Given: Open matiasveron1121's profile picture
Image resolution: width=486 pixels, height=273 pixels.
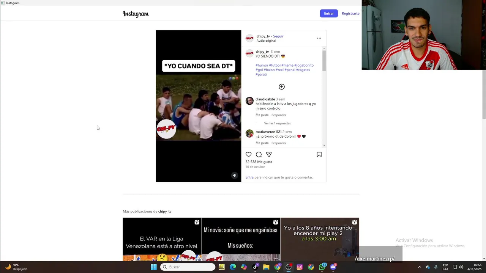Looking at the screenshot, I should pos(249,133).
